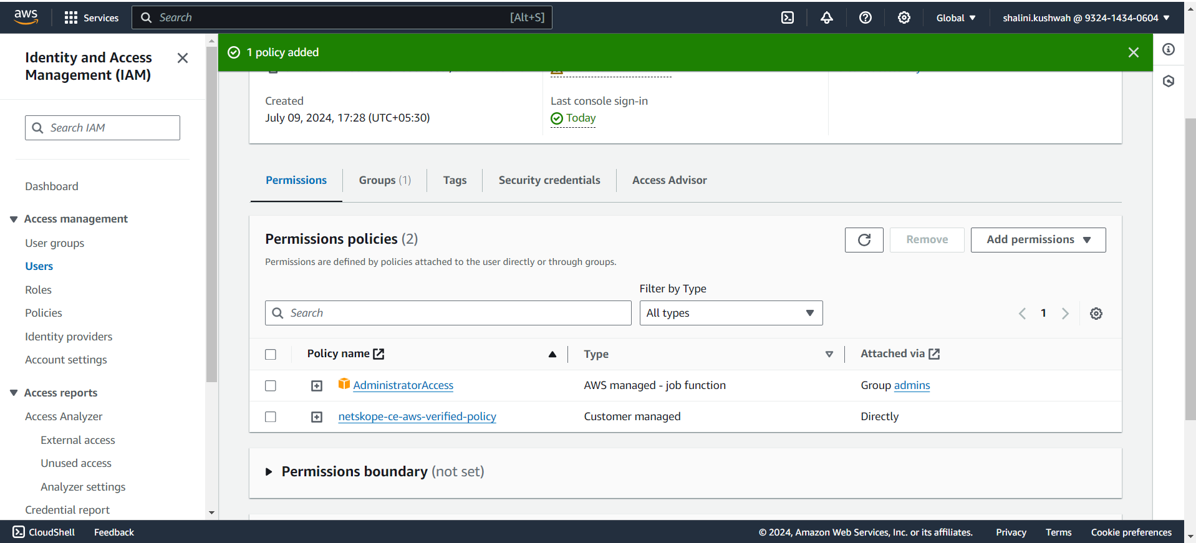Open Identity providers in sidebar
1196x543 pixels.
69,337
